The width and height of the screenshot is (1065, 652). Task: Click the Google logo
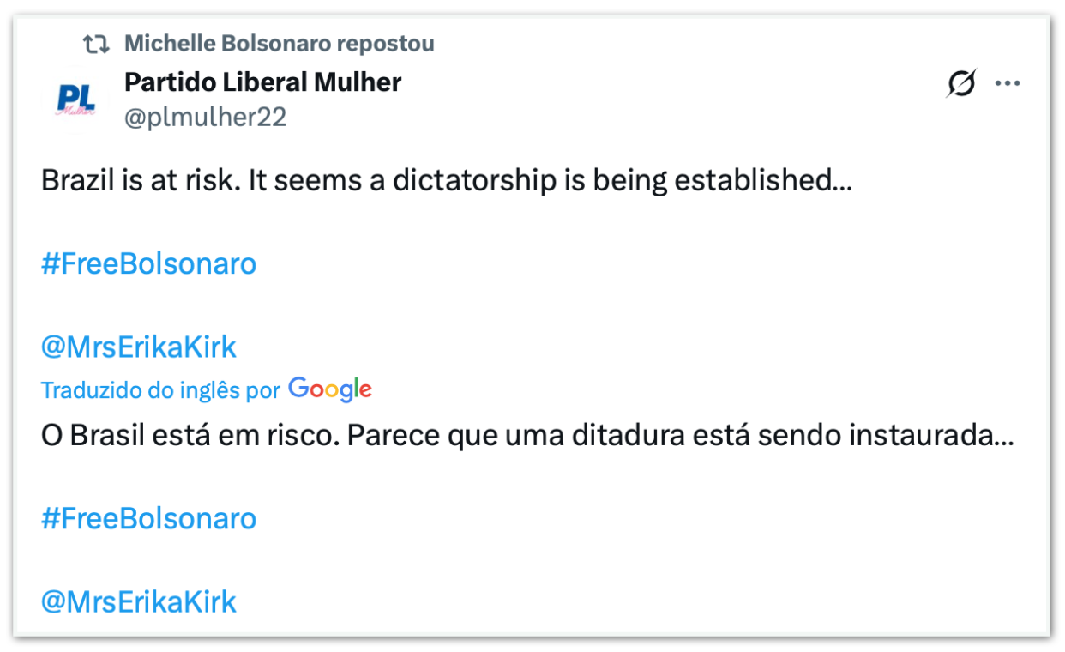(330, 389)
